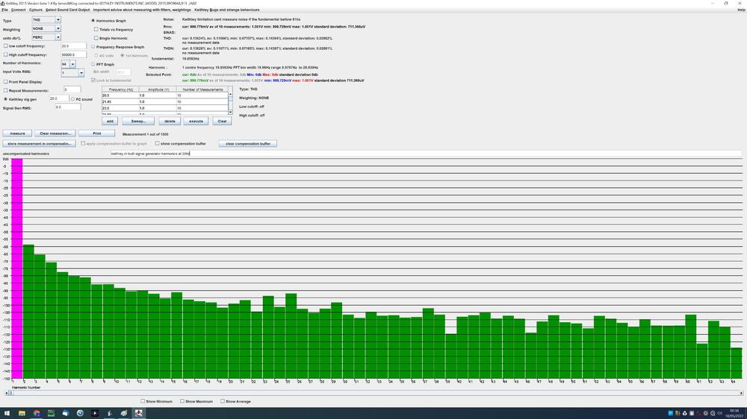Open File Explorer from the taskbar
Screen dimensions: 747x419
[x=21, y=413]
